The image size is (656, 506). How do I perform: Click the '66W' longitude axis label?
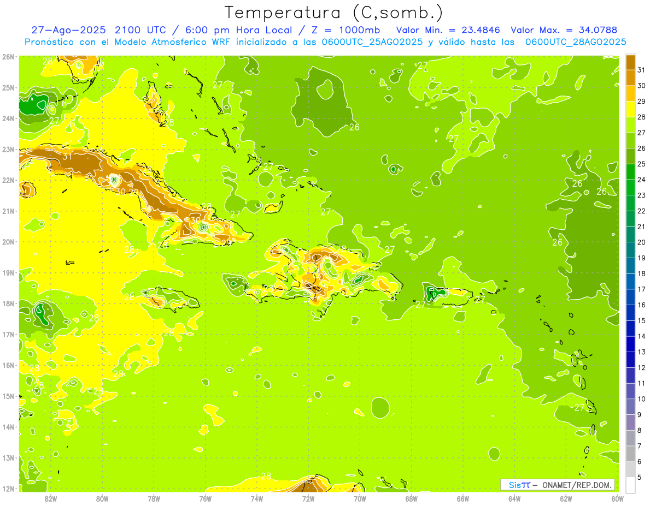(463, 498)
